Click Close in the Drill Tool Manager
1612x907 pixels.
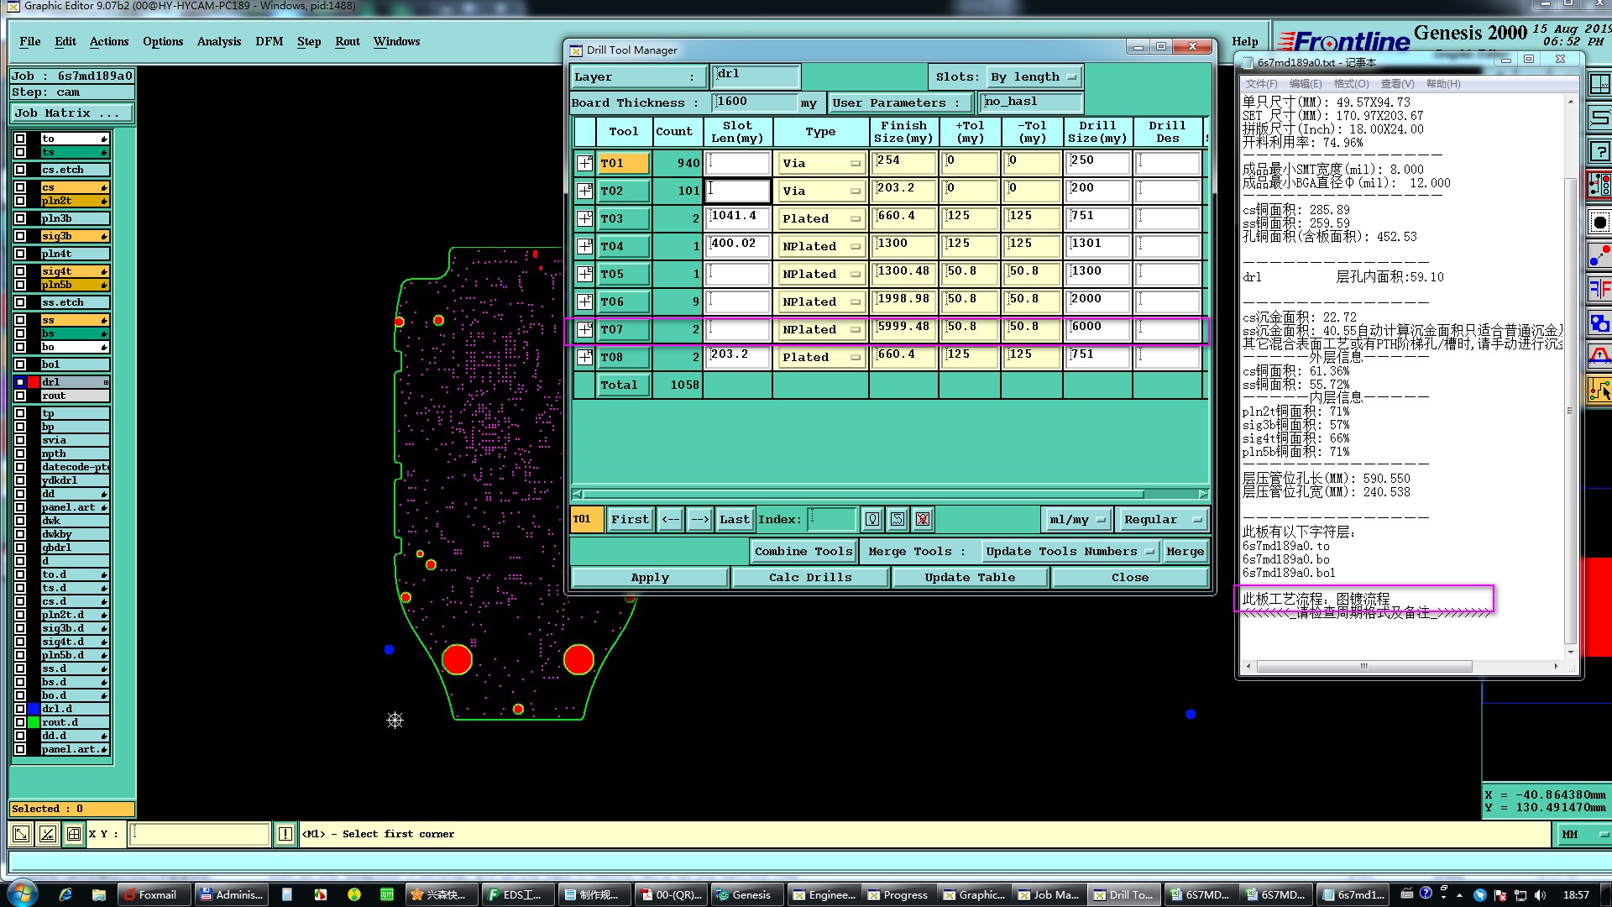point(1130,578)
